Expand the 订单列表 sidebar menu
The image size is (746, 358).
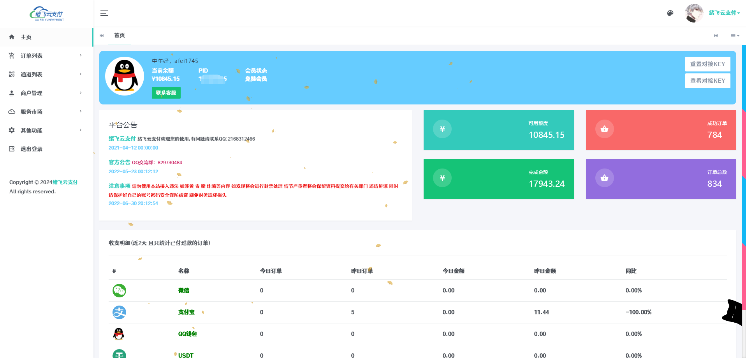click(46, 56)
